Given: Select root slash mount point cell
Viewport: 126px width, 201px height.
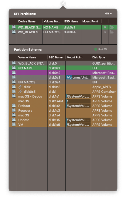Looking at the screenshot, I should [78, 101].
